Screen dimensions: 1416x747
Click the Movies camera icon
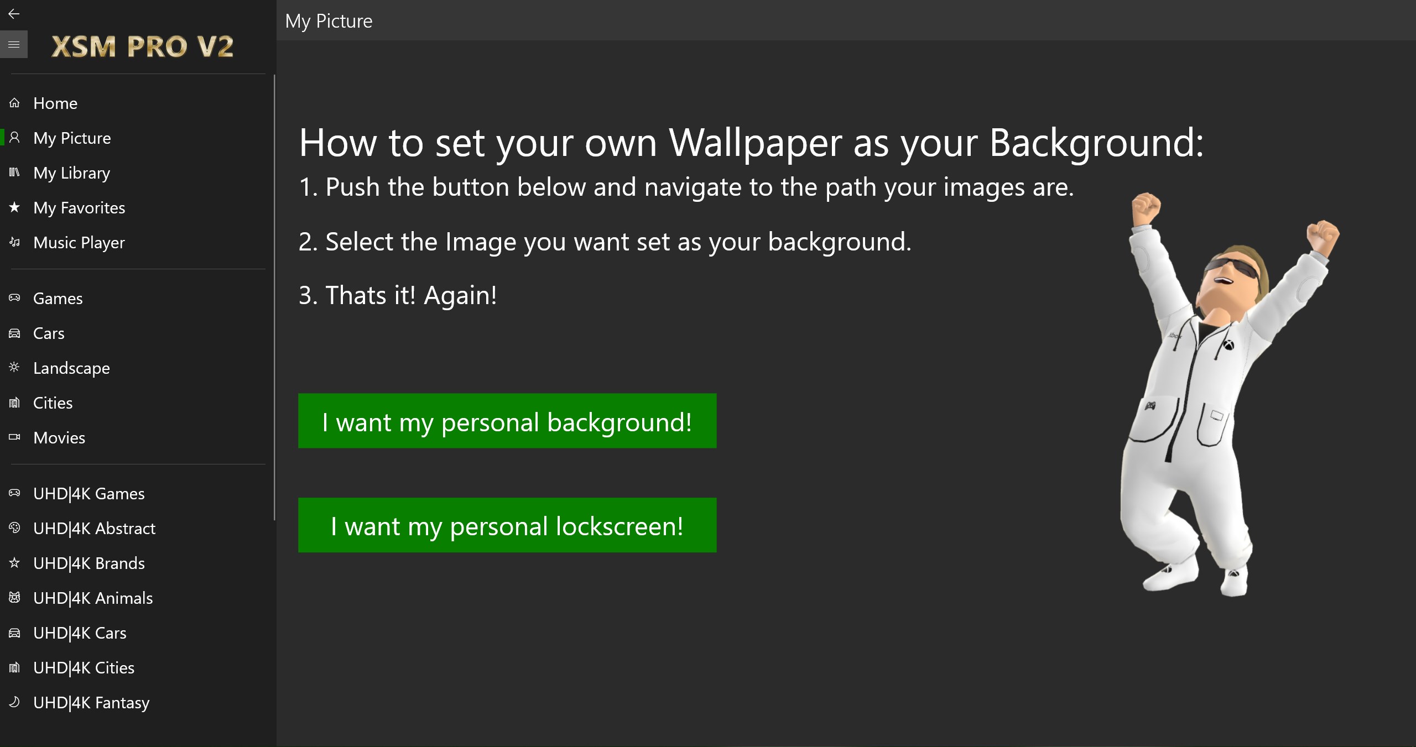(14, 437)
